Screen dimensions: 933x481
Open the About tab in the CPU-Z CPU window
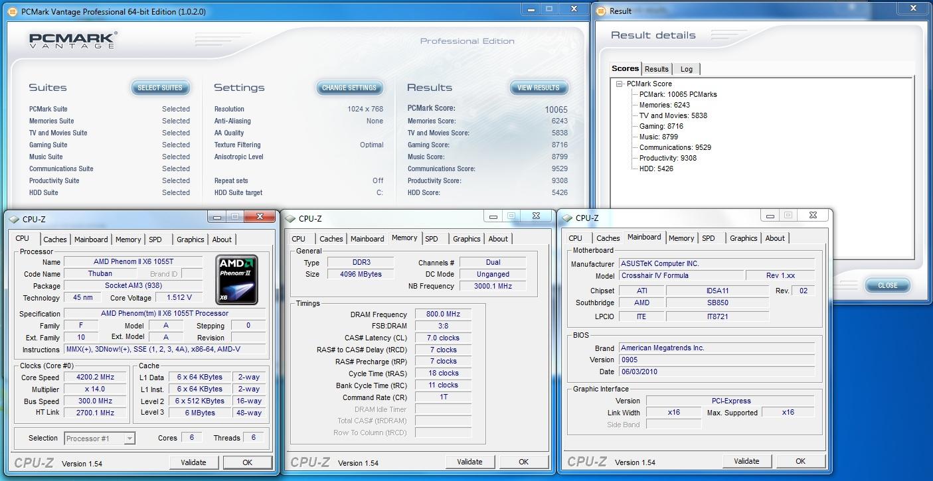tap(222, 240)
